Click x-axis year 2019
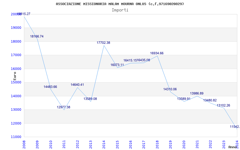 point(170,145)
